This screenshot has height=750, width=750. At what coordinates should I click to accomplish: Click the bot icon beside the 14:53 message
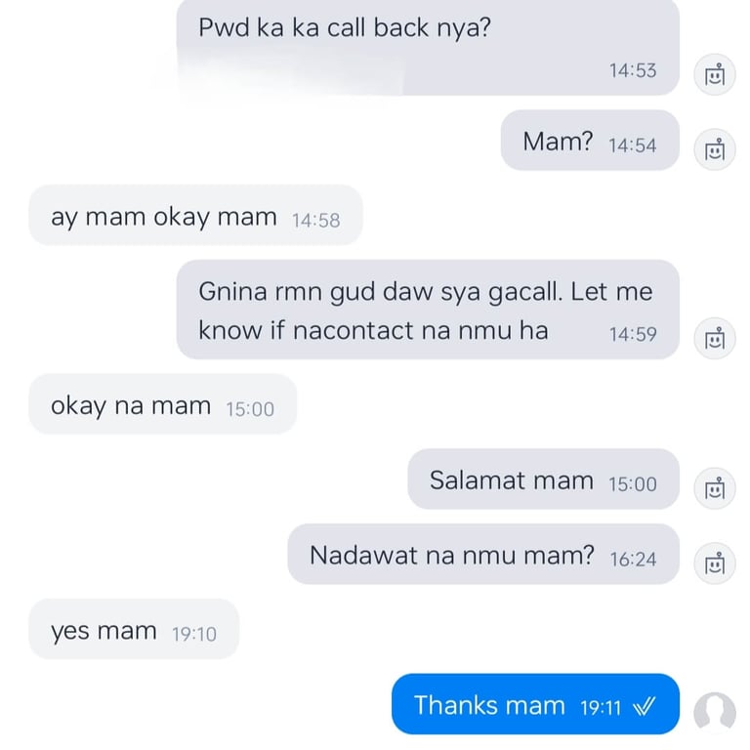coord(715,74)
